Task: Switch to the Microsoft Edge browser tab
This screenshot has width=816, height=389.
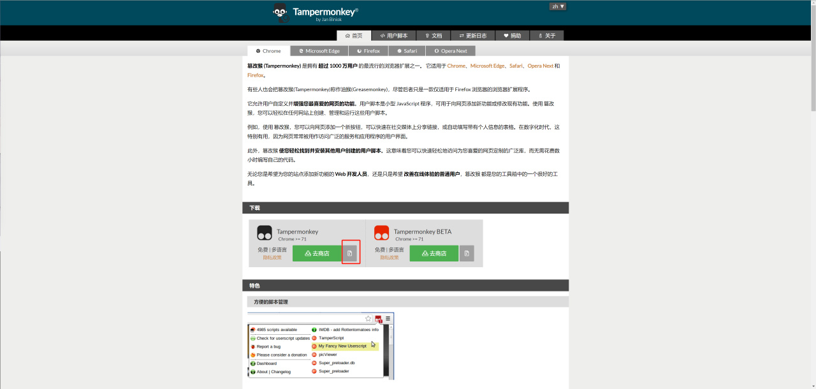Action: click(x=319, y=51)
